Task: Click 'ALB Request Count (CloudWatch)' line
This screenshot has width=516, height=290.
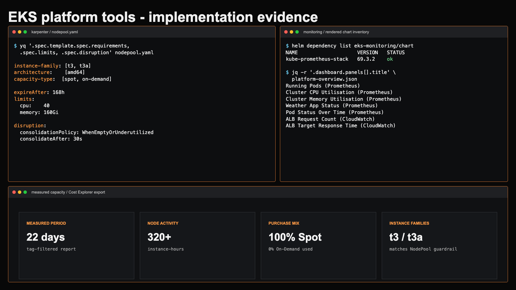Action: tap(330, 119)
